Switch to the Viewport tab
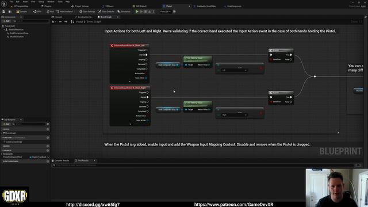 pos(57,17)
